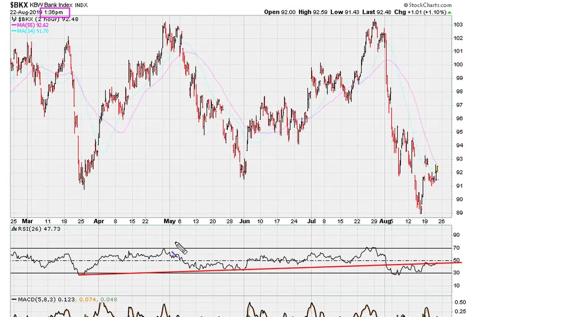The image size is (565, 317).
Task: Click the '30' RSI oversold level label
Action: point(456,273)
